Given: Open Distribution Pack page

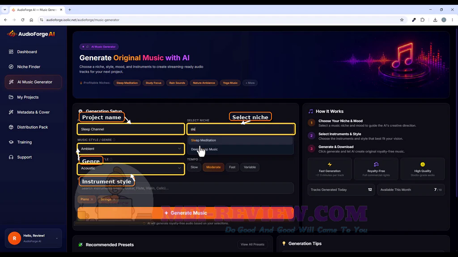Looking at the screenshot, I should coord(33,127).
